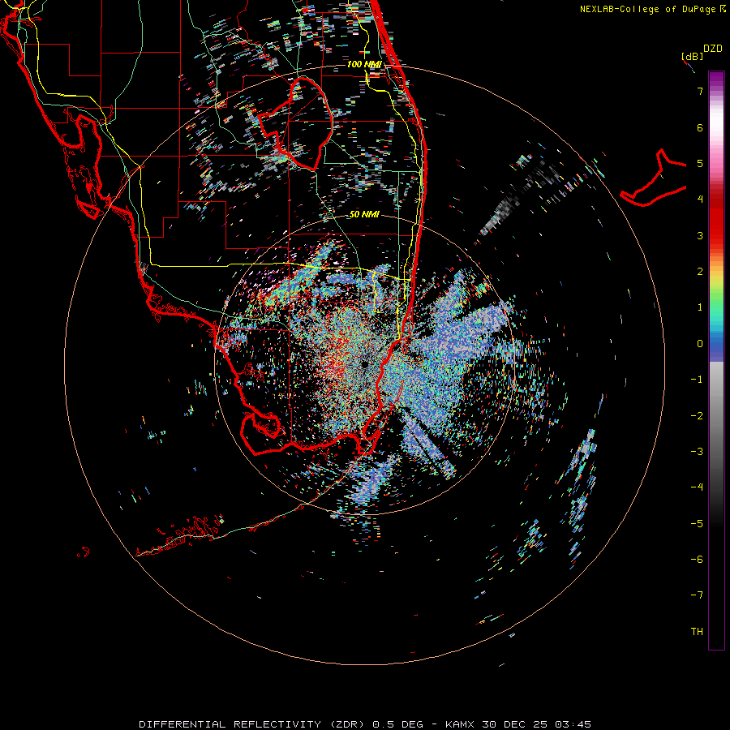The height and width of the screenshot is (730, 730).
Task: Click the black radar site dot at ring center
Action: tap(364, 364)
